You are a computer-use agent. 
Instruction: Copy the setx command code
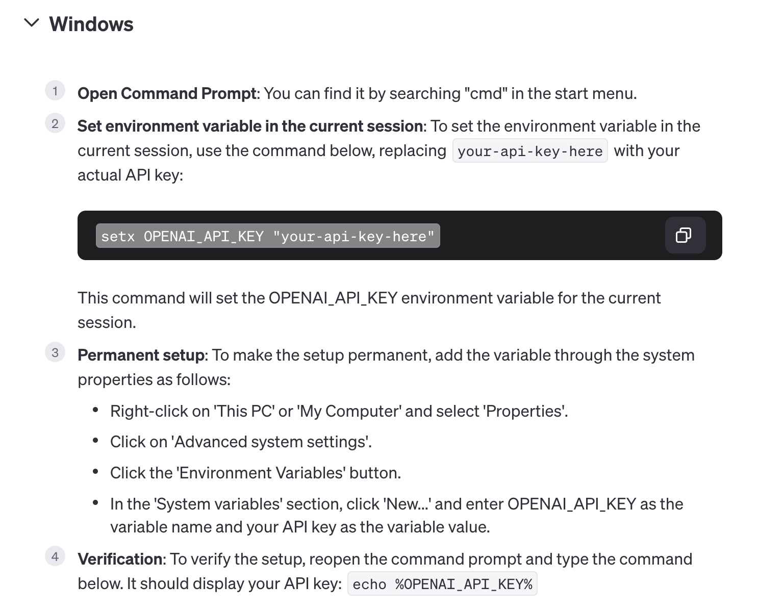(x=685, y=235)
